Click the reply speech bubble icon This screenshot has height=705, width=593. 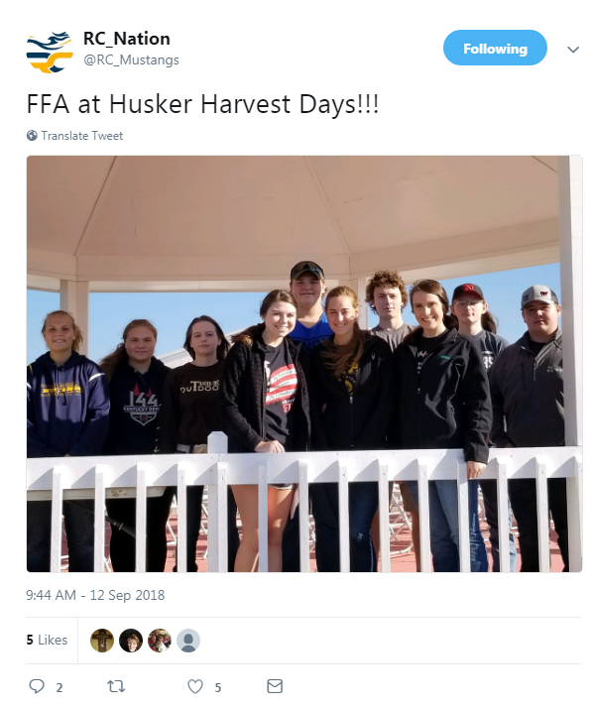37,686
